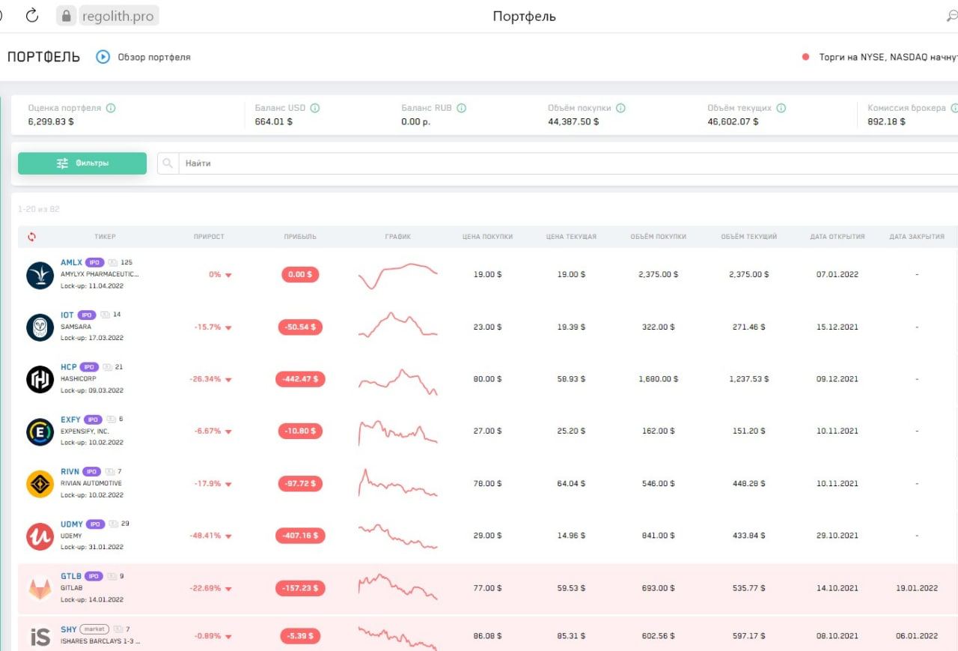Click the Expensify EXFY logo
Viewport: 958px width, 651px height.
click(x=40, y=432)
